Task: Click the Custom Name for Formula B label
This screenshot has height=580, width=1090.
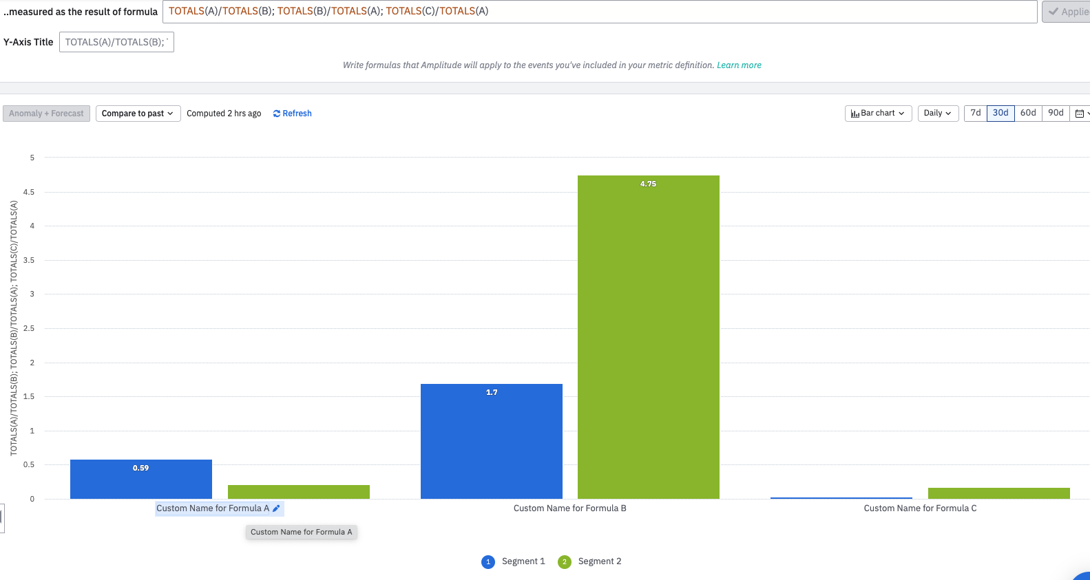Action: click(x=570, y=508)
